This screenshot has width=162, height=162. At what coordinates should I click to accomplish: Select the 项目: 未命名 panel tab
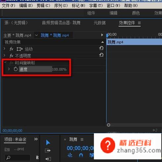pyautogui.click(x=15, y=140)
